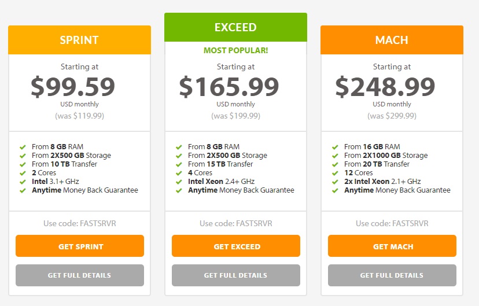Click checkmark beside Exceed 15 TB Transfer
479x306 pixels.
click(x=179, y=165)
